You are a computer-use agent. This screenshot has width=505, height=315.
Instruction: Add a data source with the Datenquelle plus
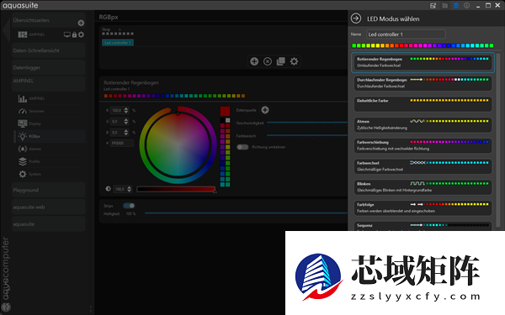click(x=265, y=110)
